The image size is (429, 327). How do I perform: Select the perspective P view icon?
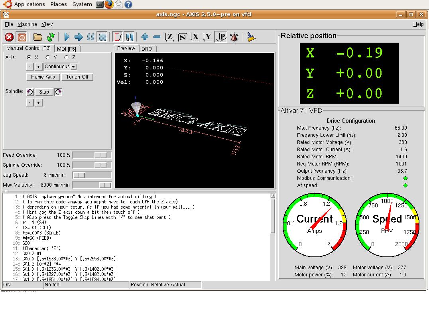coord(221,37)
